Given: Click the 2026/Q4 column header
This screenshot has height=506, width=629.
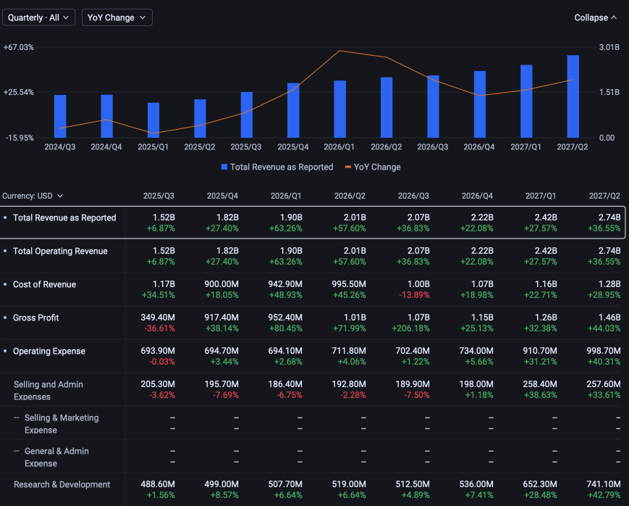Looking at the screenshot, I should [x=477, y=196].
